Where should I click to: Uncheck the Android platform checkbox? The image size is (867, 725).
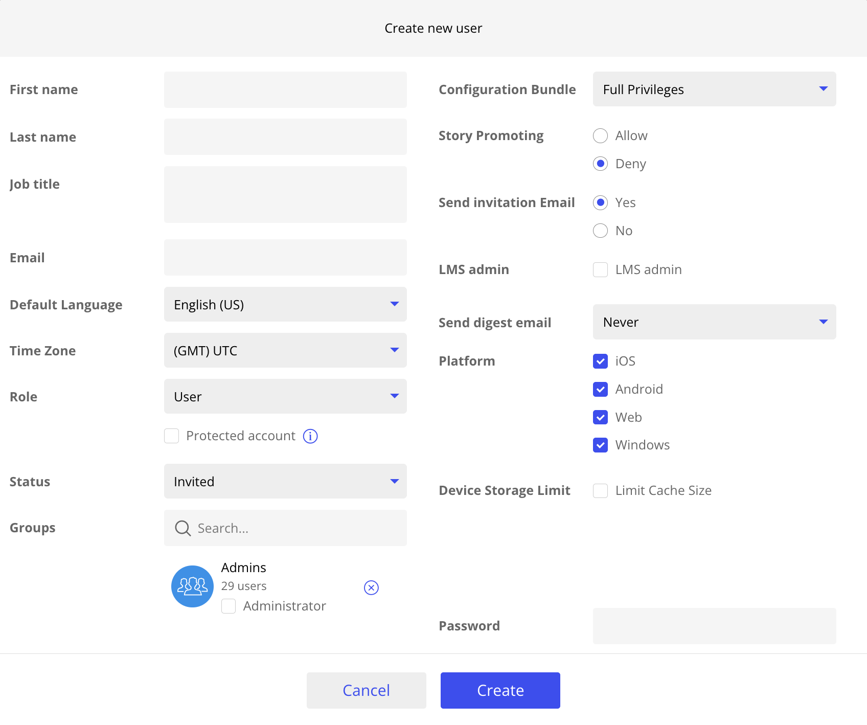pos(601,389)
